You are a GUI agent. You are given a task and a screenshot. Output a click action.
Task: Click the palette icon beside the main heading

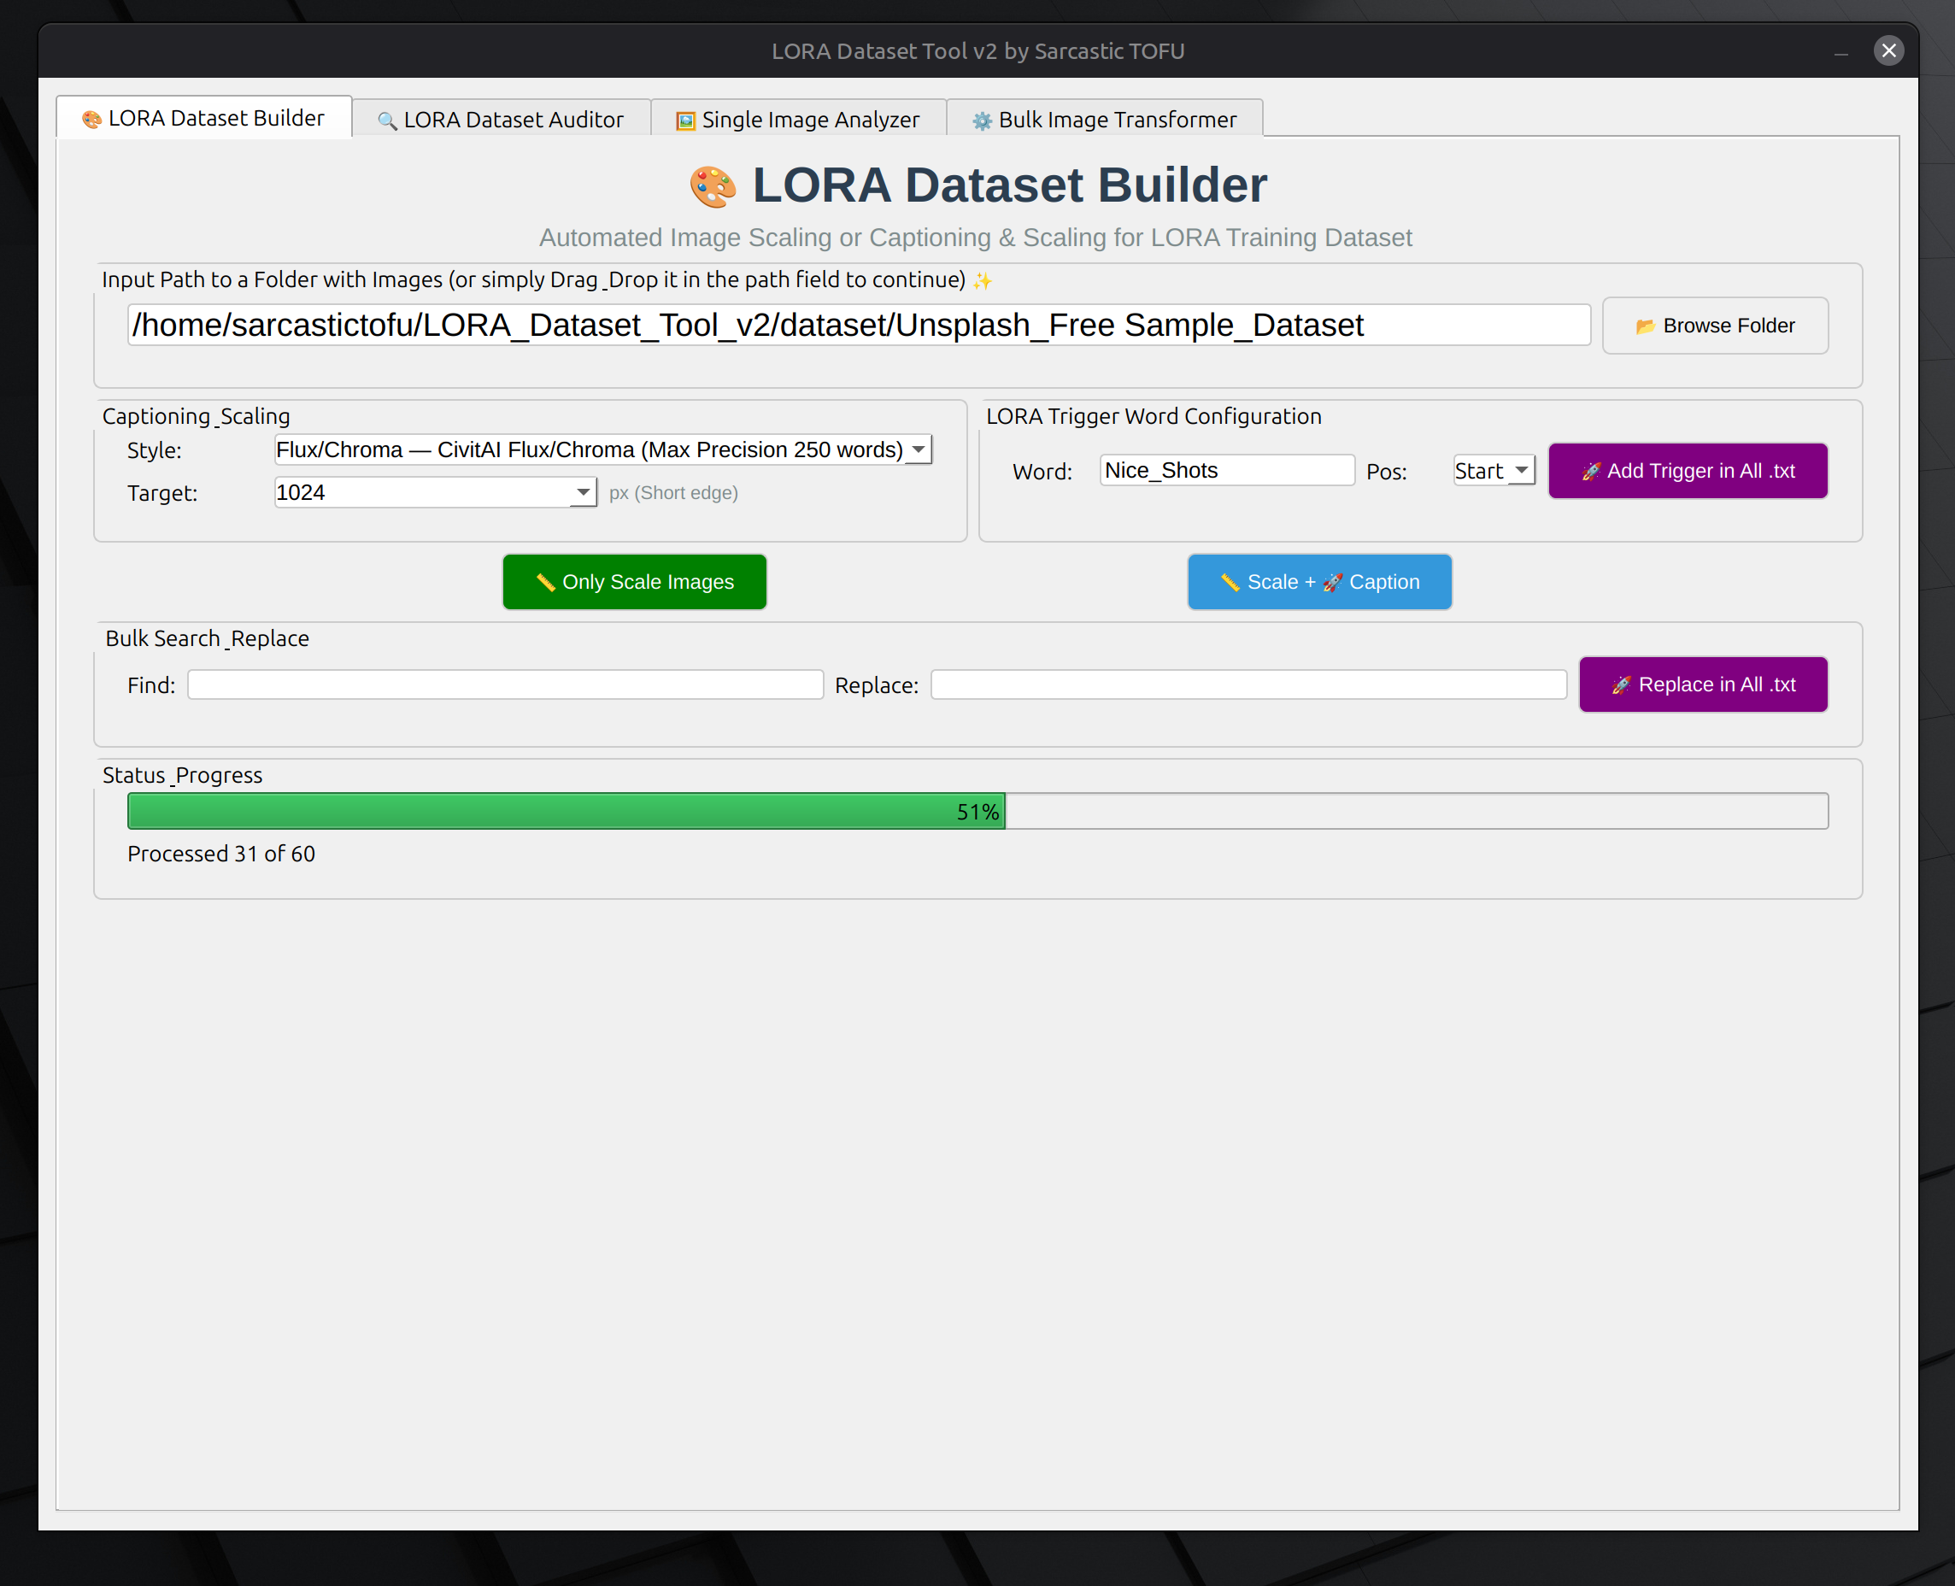click(x=713, y=186)
